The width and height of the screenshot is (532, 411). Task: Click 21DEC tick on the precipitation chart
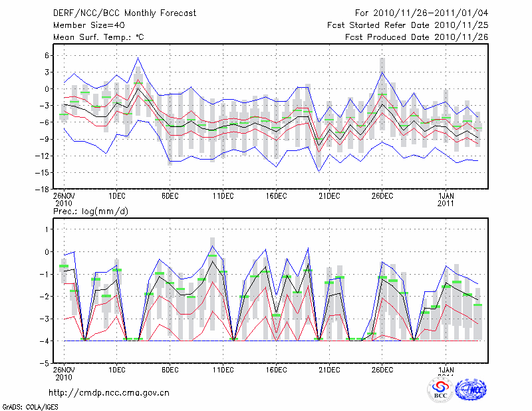[x=329, y=370]
